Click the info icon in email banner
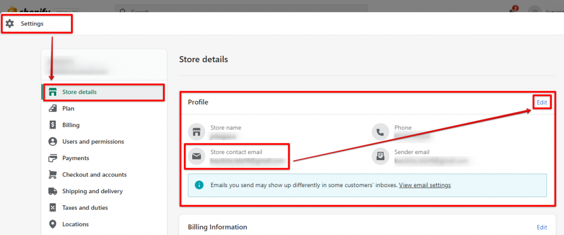 199,185
